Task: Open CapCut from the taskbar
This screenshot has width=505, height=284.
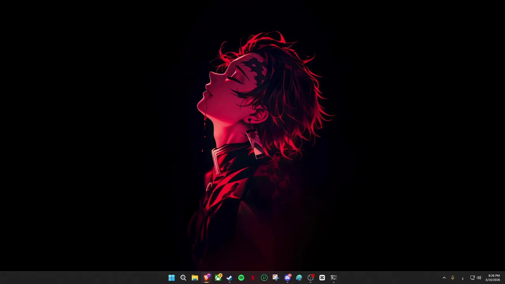Action: [x=322, y=278]
